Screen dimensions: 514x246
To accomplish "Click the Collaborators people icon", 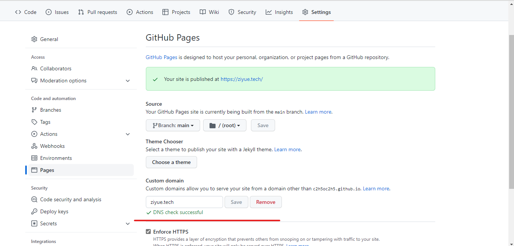I will 34,68.
